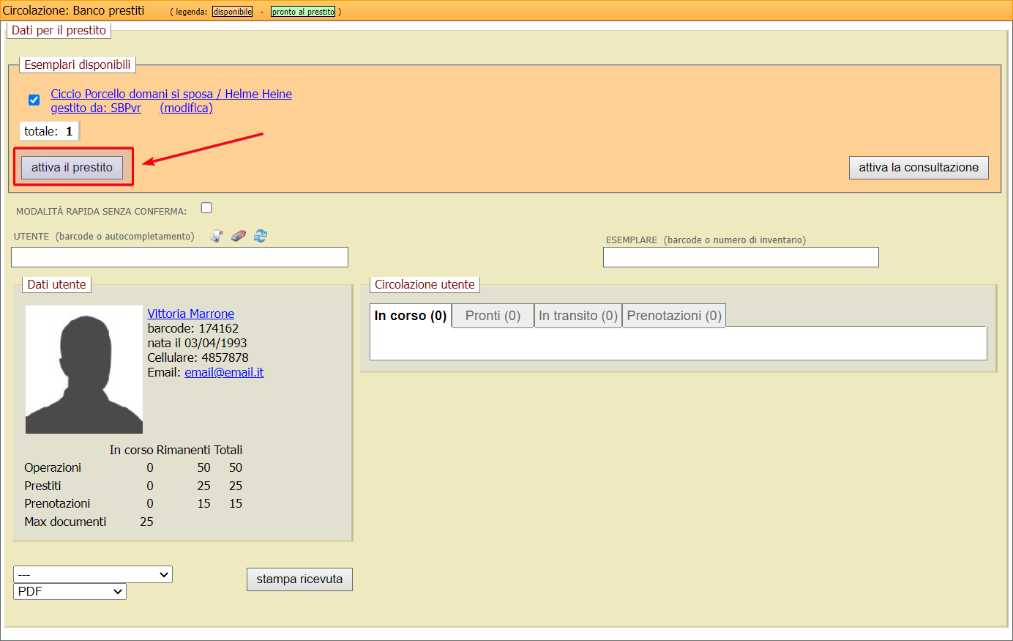Click the eraser icon to clear user
Screen dimensions: 1013x641
point(239,236)
